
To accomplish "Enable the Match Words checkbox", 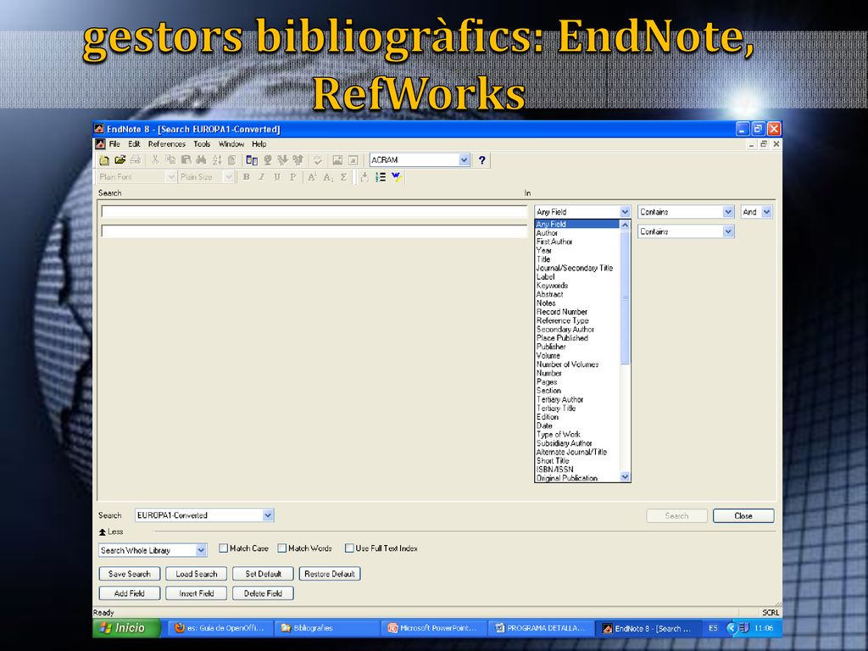I will click(281, 548).
